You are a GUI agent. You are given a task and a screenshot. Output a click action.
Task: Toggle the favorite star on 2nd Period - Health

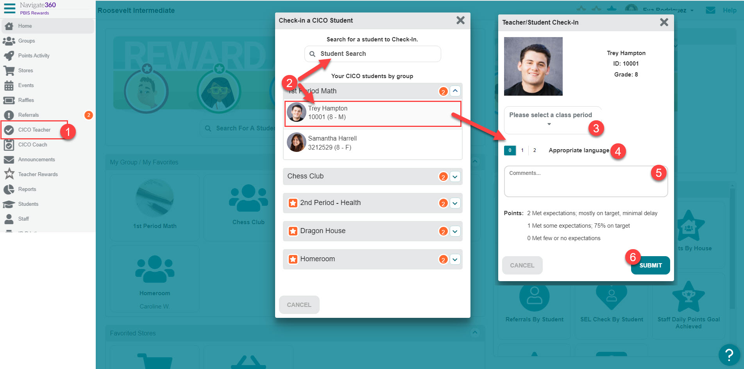(293, 203)
